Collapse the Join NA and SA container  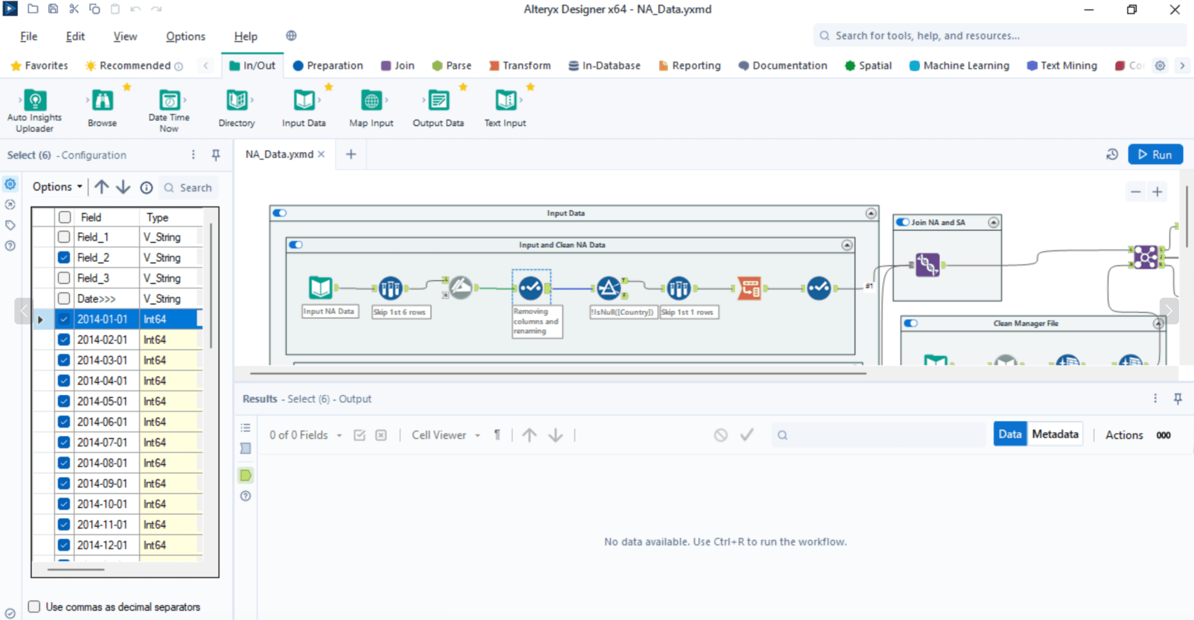coord(993,222)
